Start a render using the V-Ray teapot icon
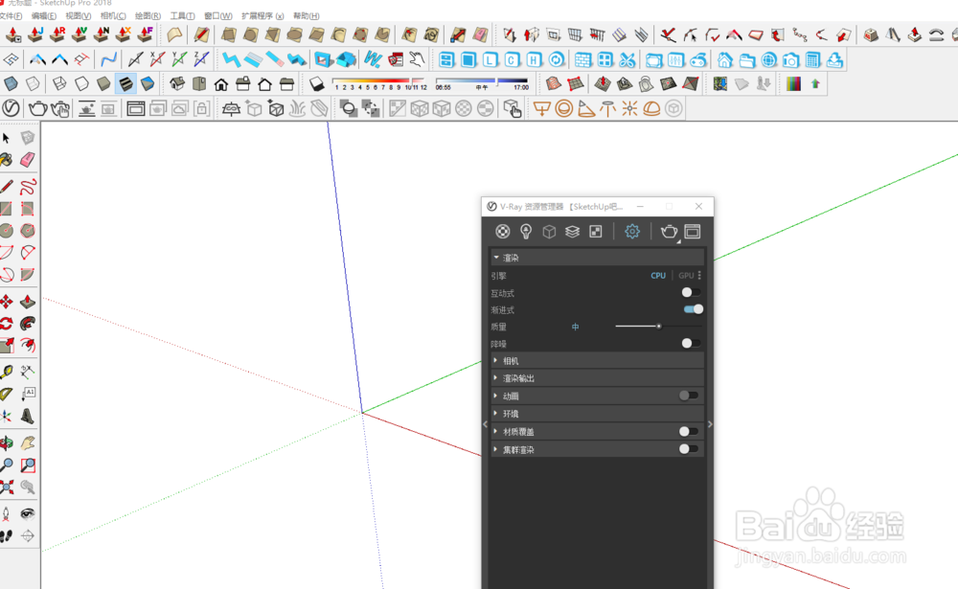 668,232
